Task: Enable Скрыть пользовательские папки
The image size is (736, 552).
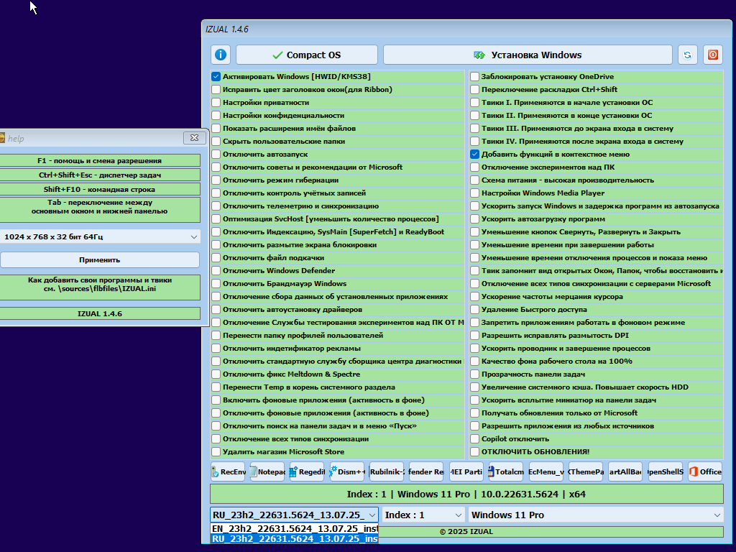Action: pos(216,142)
